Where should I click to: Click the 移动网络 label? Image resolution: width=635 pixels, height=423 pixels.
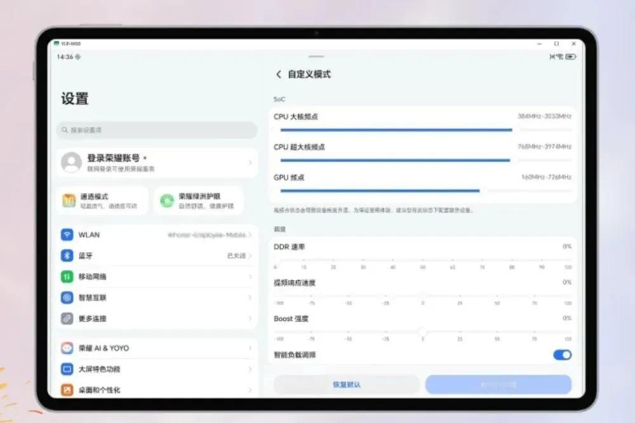[92, 277]
